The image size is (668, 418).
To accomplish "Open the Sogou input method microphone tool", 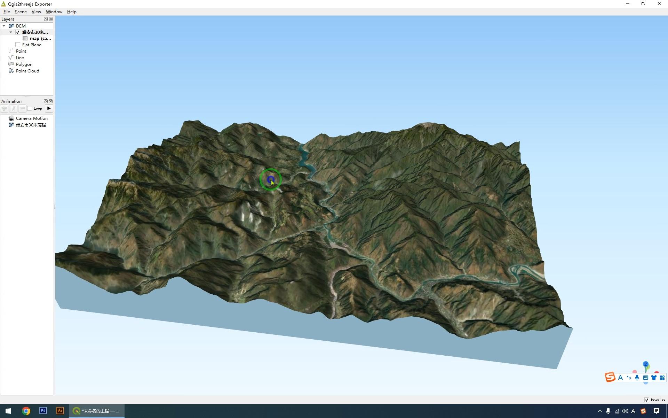I will (637, 378).
